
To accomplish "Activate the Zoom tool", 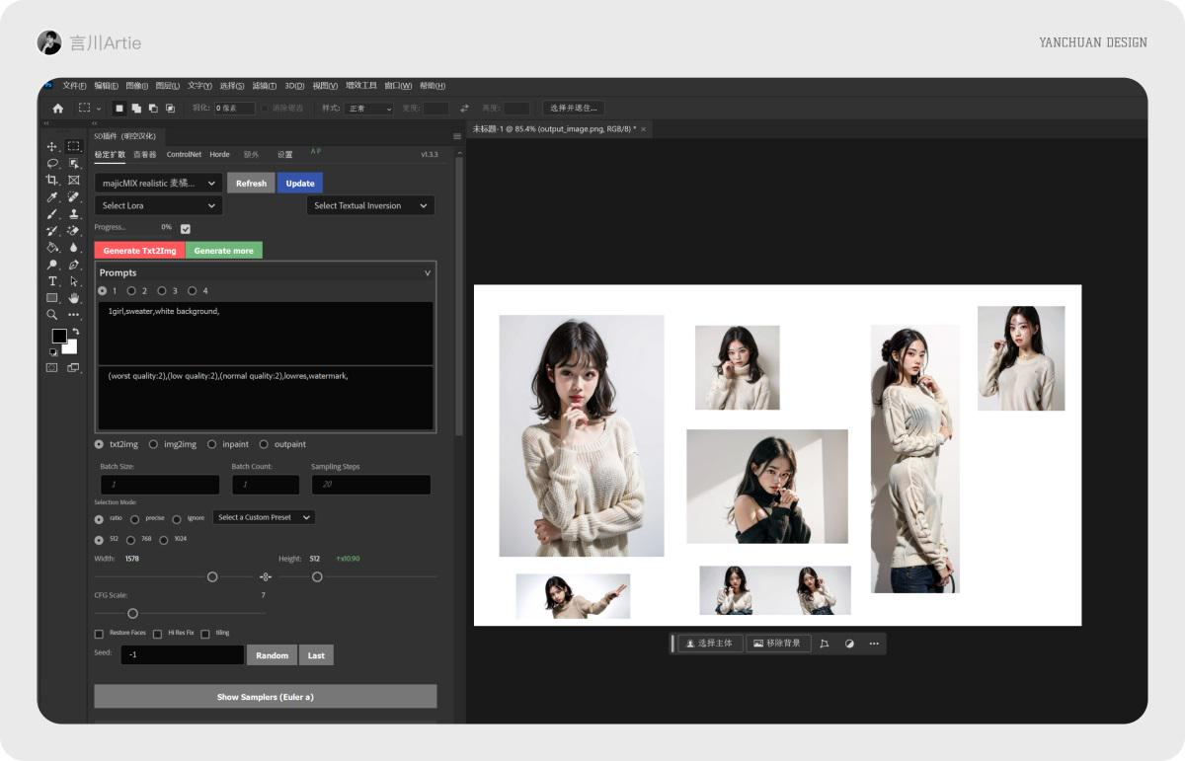I will (51, 314).
